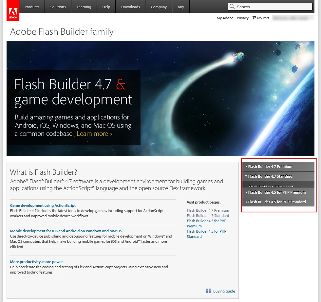Open the Privacy link

click(243, 18)
